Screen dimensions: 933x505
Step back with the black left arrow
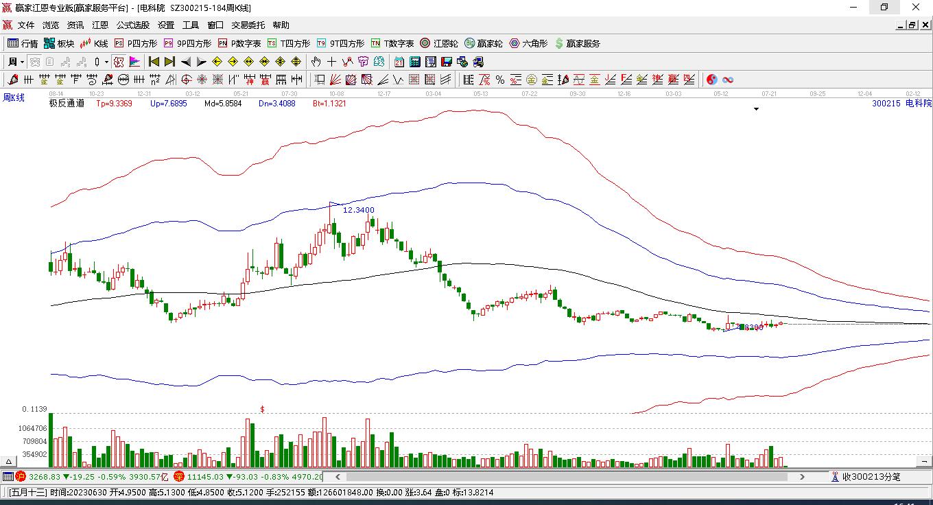tap(186, 62)
